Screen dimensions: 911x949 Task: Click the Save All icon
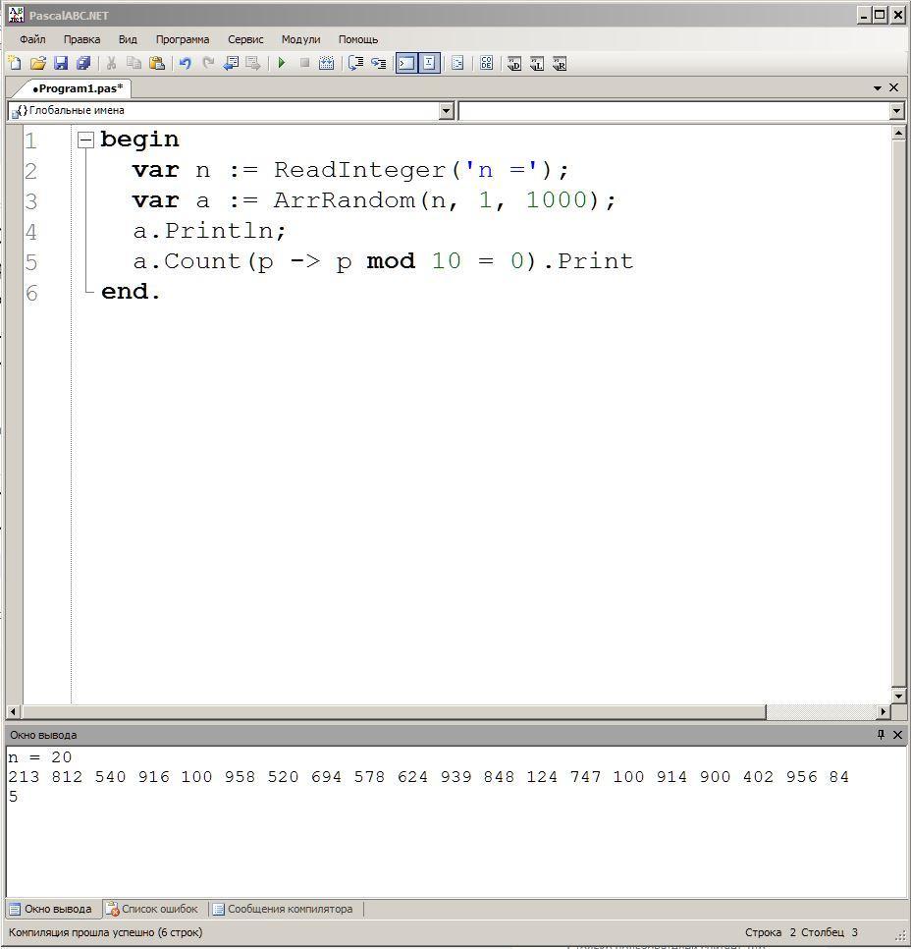(83, 63)
